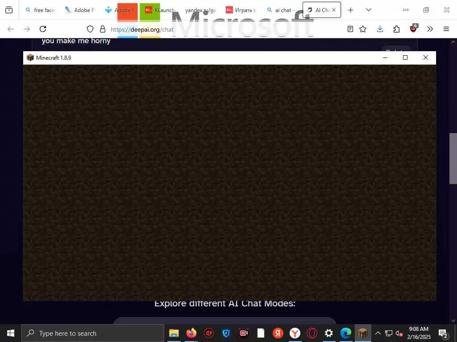
Task: Switch to the "ai chat -" search tab
Action: [x=281, y=10]
